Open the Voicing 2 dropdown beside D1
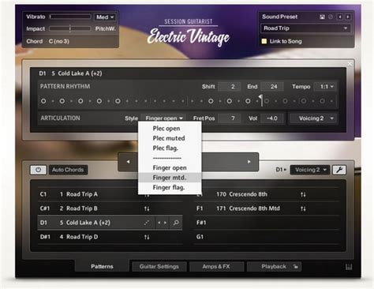 point(310,170)
